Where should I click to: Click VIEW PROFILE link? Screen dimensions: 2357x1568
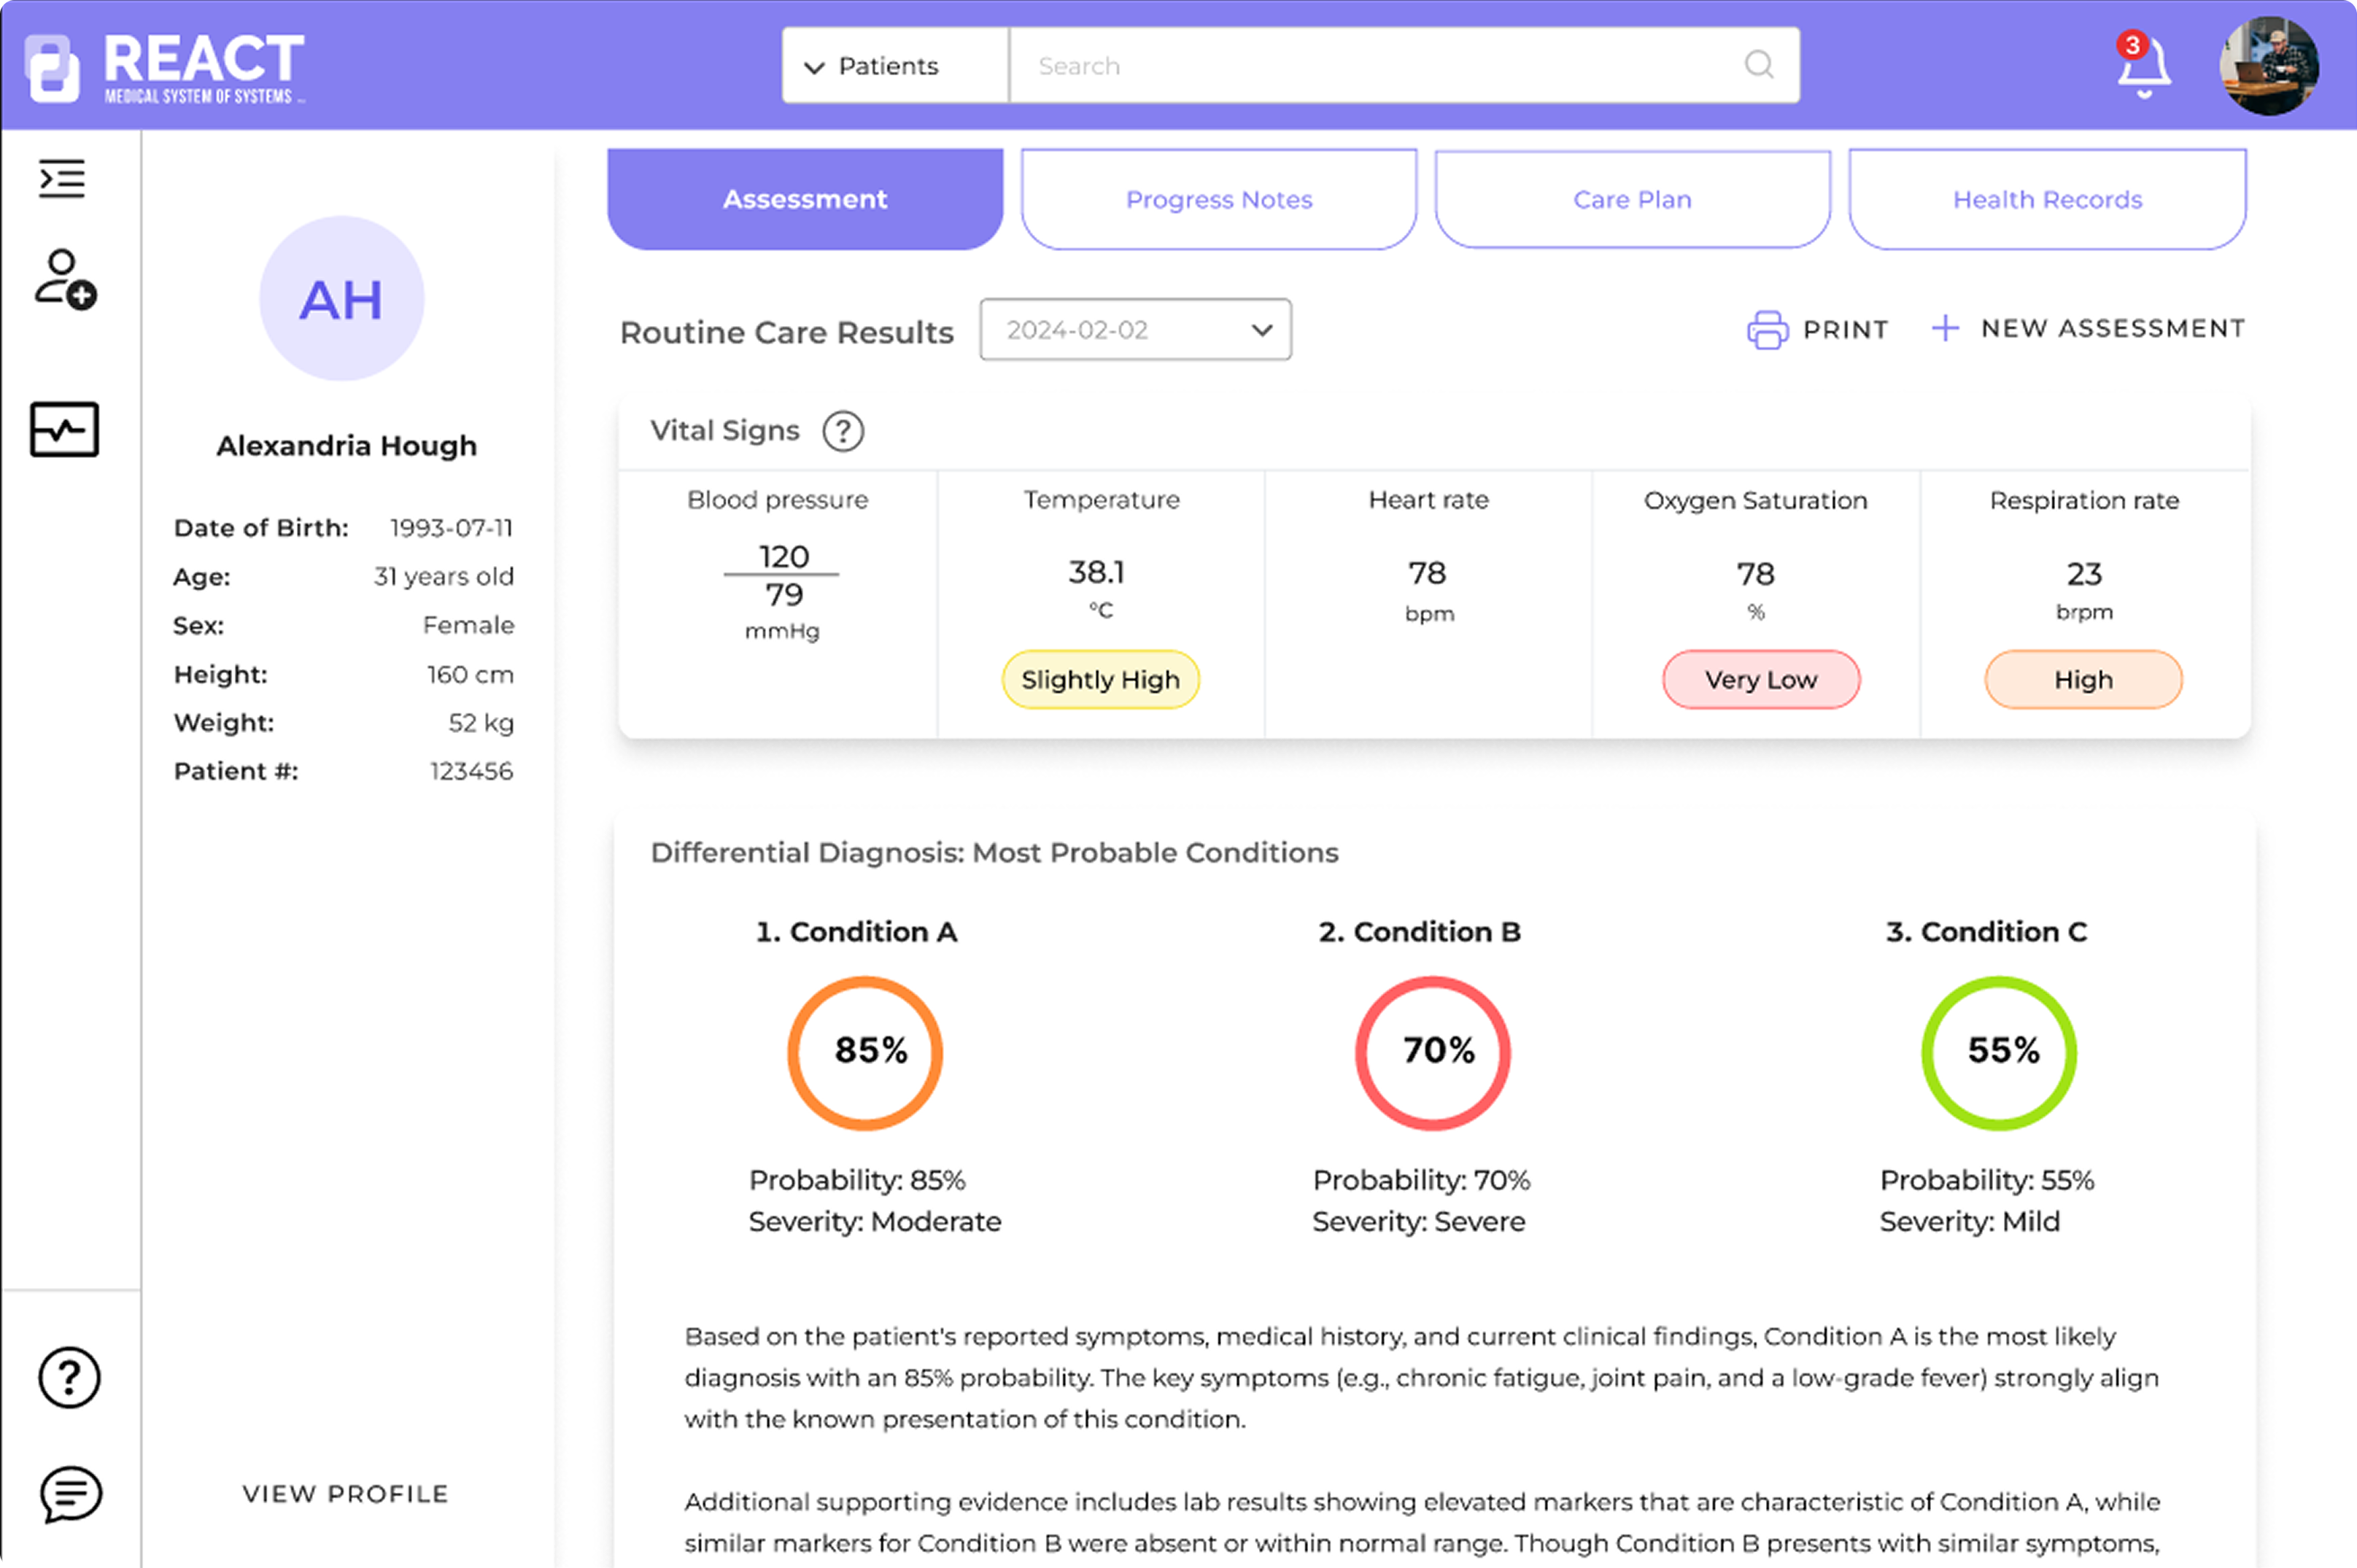[345, 1494]
